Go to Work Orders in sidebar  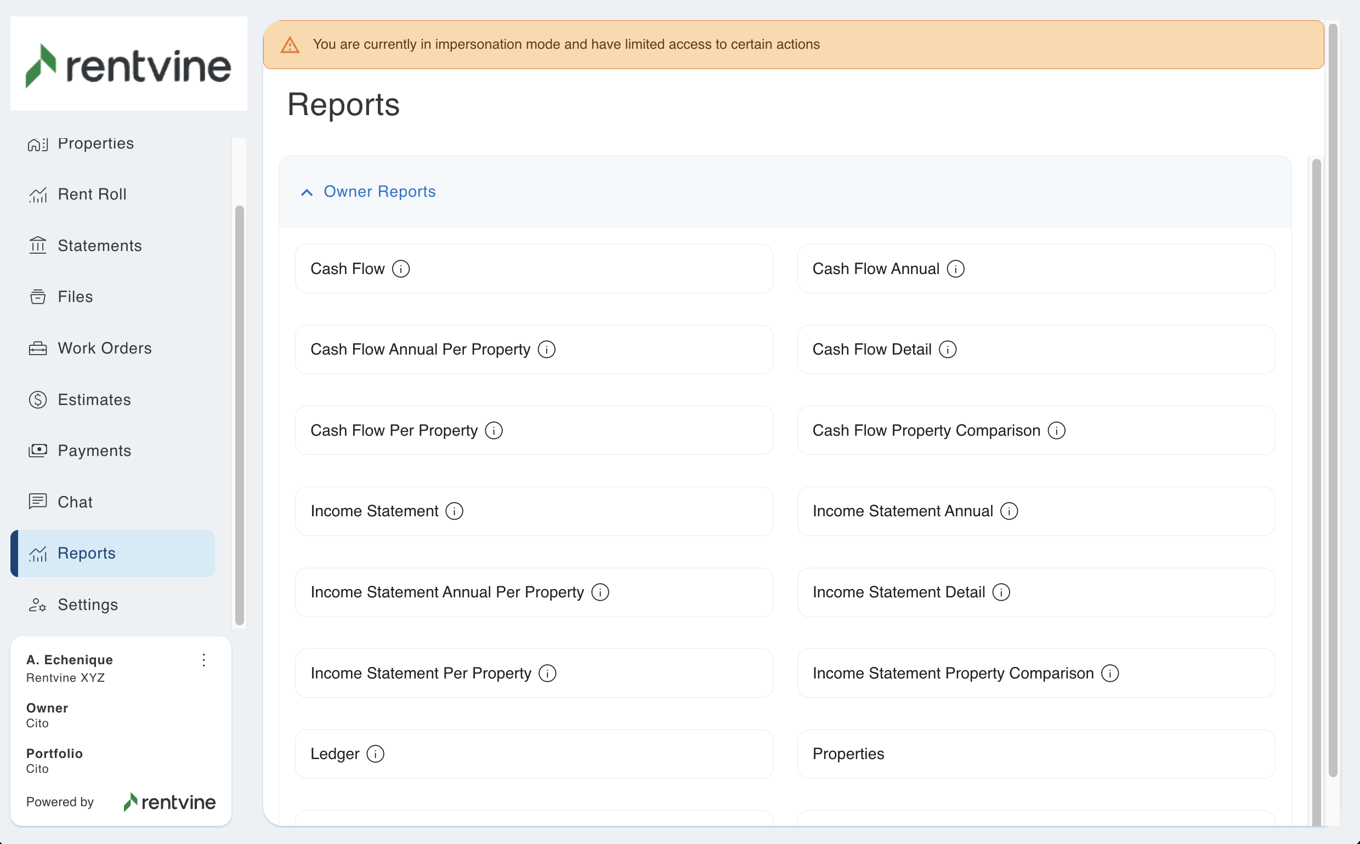point(104,348)
